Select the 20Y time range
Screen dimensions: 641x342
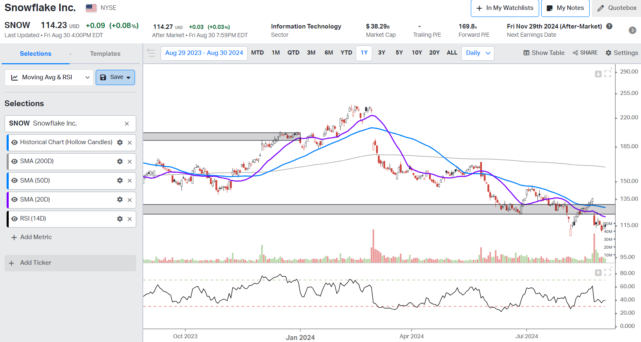tap(434, 53)
